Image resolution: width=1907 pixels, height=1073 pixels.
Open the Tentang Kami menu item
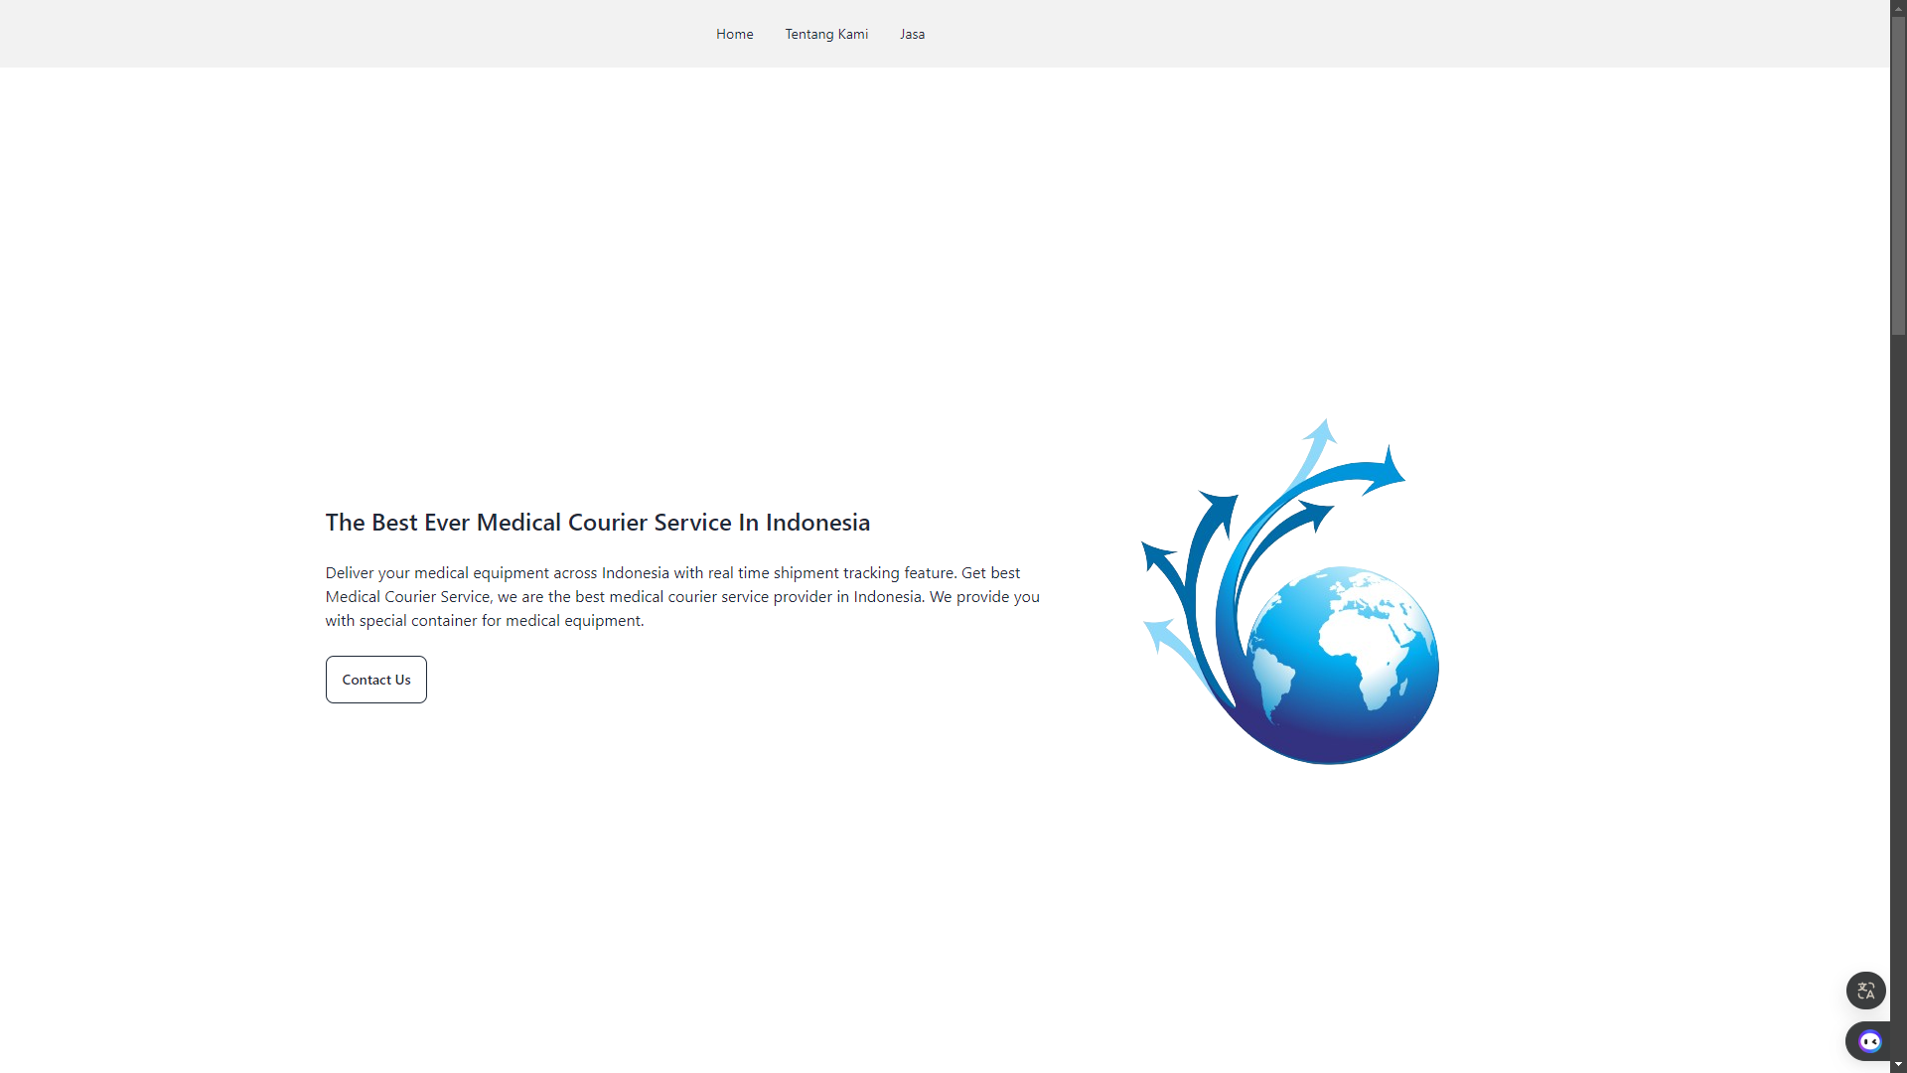826,34
